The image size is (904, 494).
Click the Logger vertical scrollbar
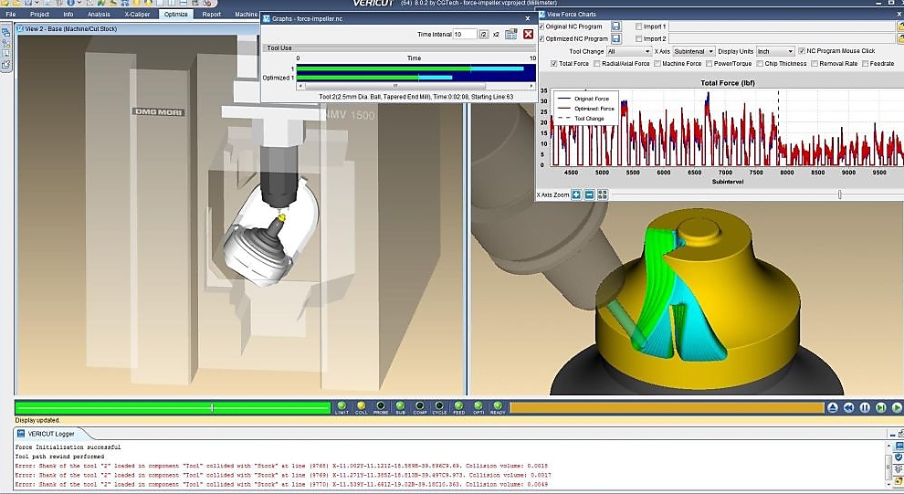(888, 465)
